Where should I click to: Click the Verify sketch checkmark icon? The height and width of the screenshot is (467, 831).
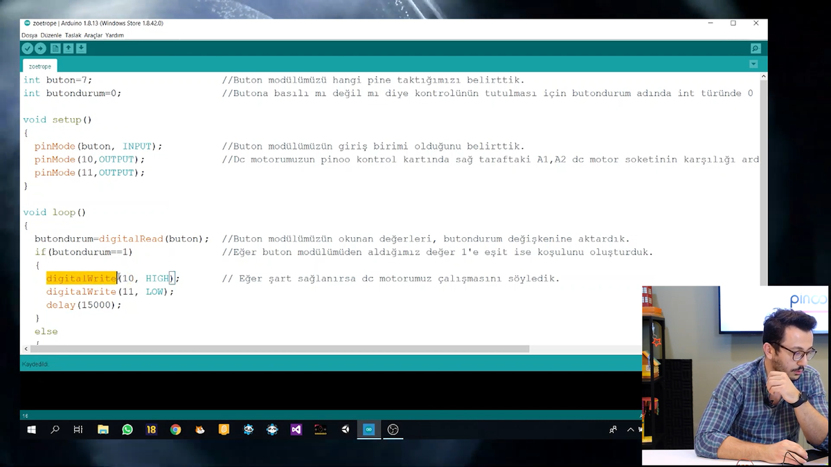click(x=27, y=48)
